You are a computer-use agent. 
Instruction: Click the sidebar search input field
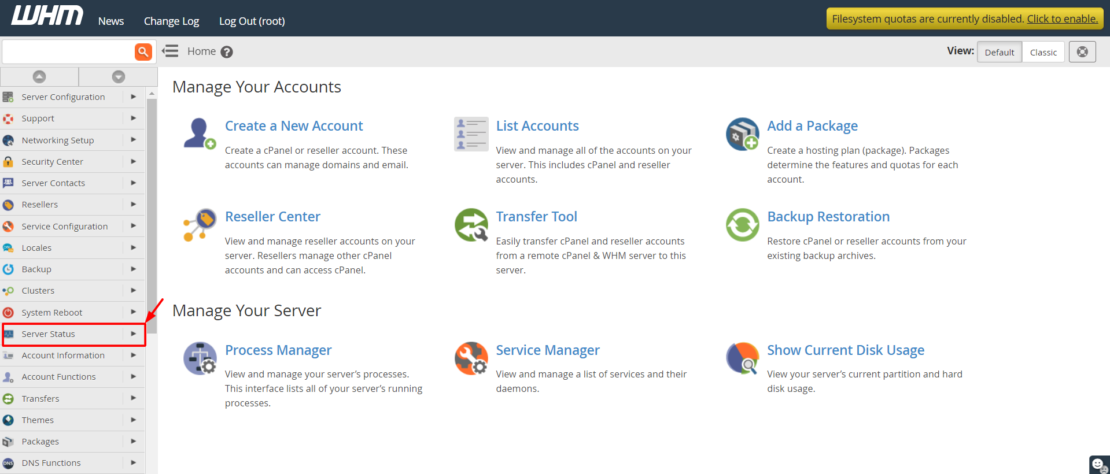68,51
